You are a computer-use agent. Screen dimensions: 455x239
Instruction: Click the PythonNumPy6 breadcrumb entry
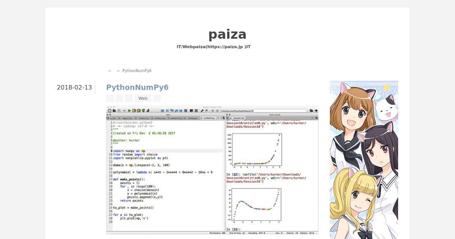tap(137, 71)
